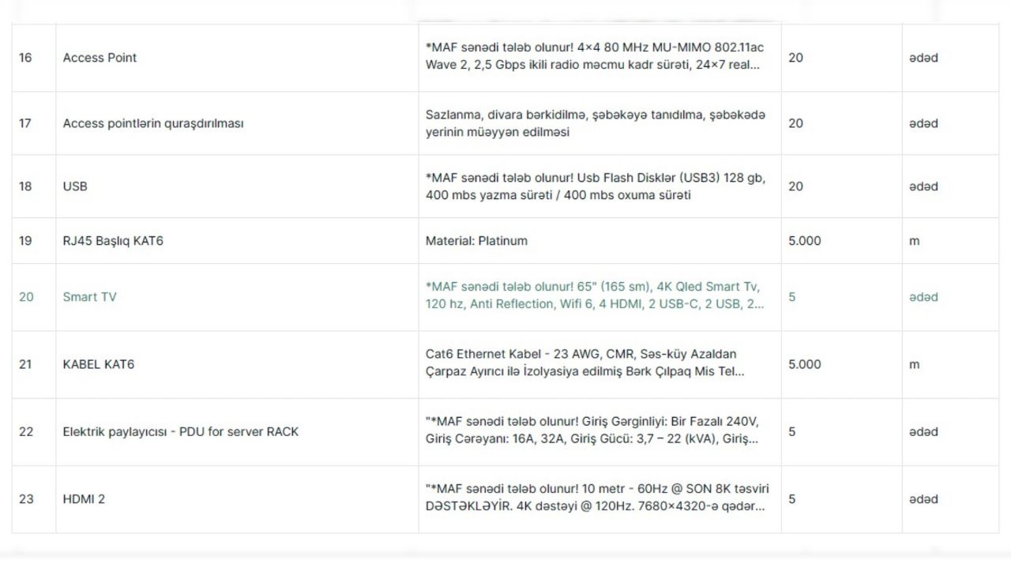Image resolution: width=1011 pixels, height=568 pixels.
Task: Click the ədəd unit in Smart TV row
Action: pos(923,297)
